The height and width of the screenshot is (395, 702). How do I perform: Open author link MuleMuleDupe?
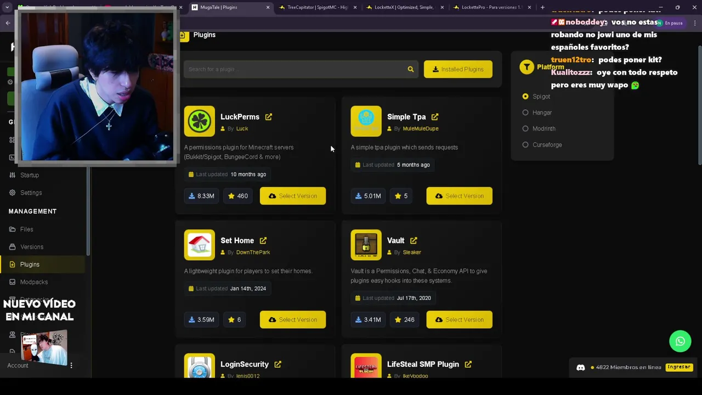(x=421, y=129)
